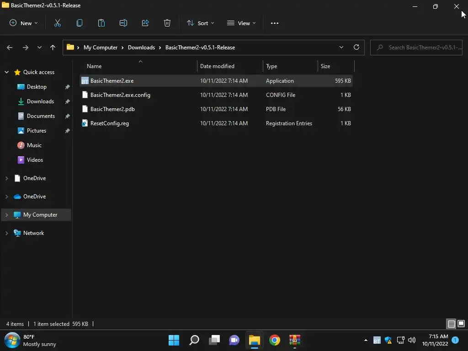Launch Google Chrome from taskbar
Screen dimensions: 468x351
click(x=275, y=340)
